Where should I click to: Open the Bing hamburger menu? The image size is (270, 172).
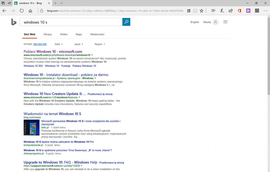point(225,22)
